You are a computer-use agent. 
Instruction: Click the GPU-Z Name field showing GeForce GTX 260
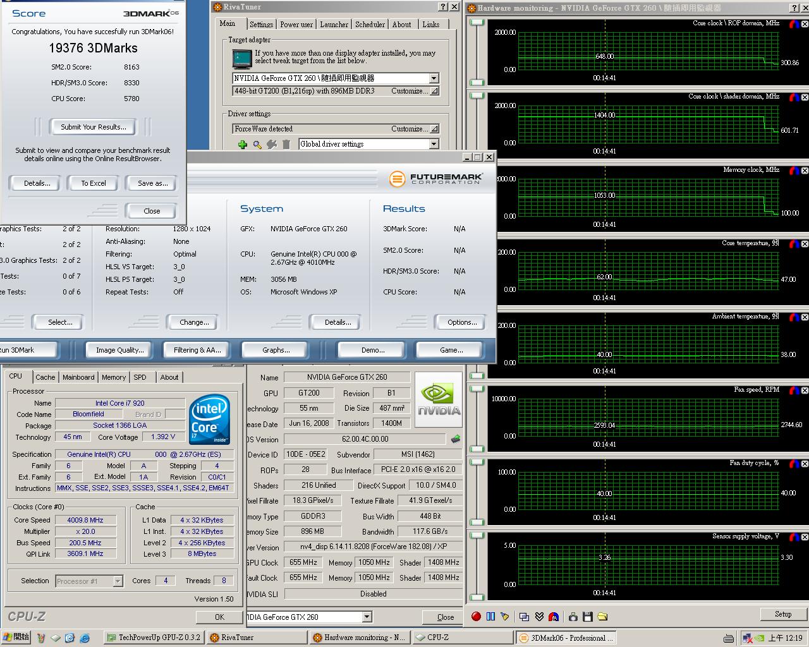click(347, 377)
